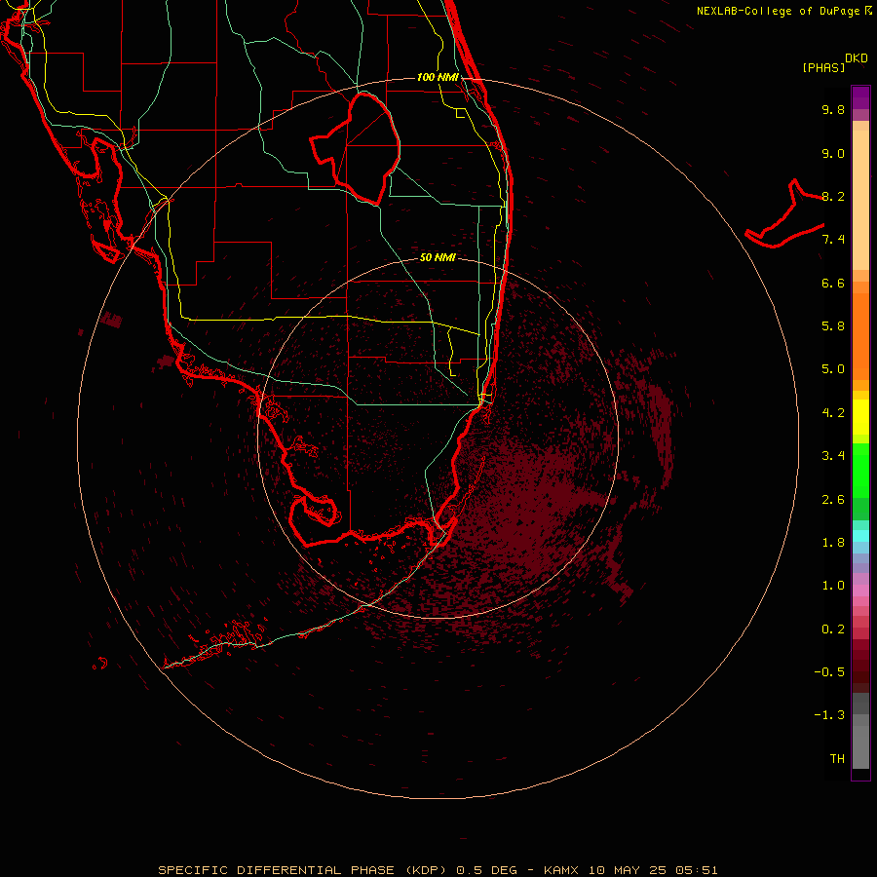Select the 1.8 legend value
Viewport: 877px width, 877px height.
tap(833, 543)
